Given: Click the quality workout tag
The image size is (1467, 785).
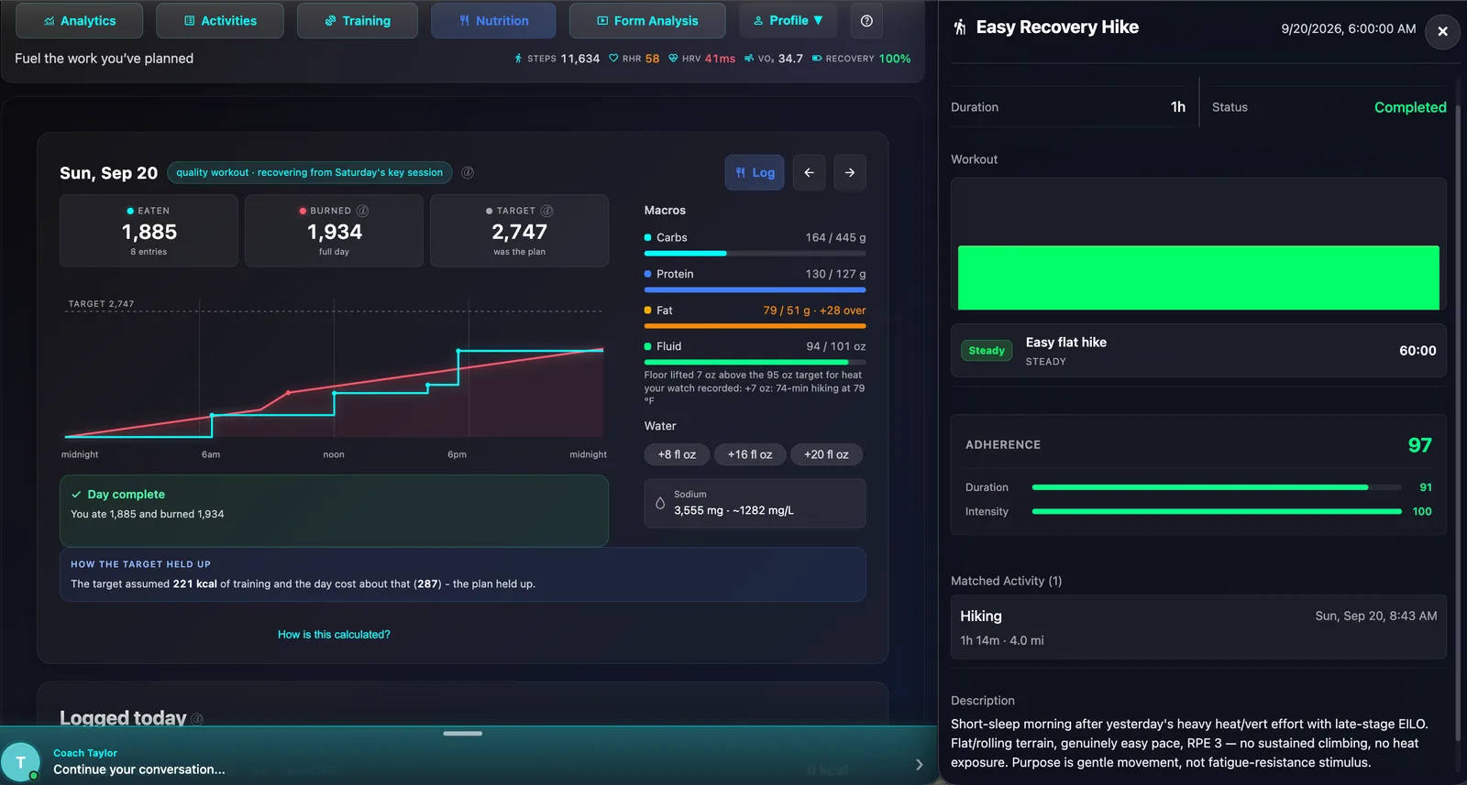Looking at the screenshot, I should (x=309, y=172).
